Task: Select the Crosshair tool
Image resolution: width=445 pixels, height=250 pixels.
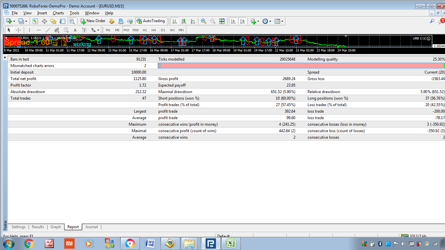Action: (18, 30)
